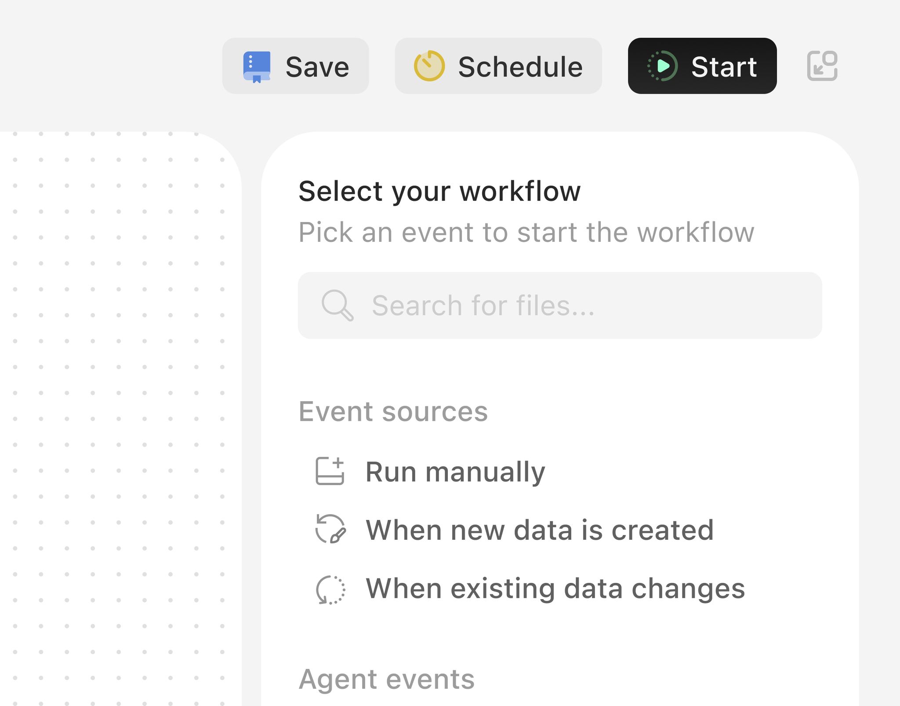Click the share/export icon at top right

823,66
